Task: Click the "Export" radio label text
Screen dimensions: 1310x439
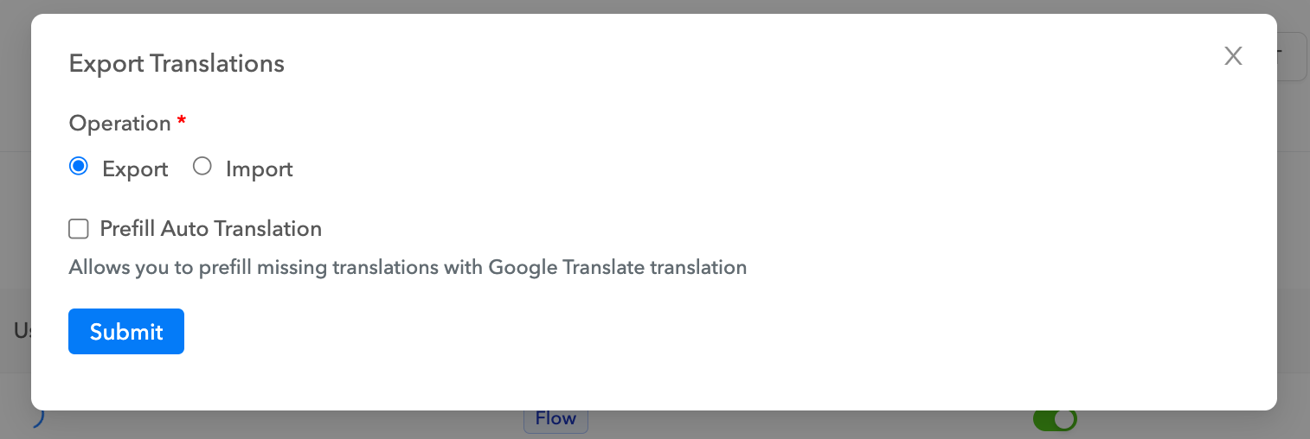Action: [135, 169]
